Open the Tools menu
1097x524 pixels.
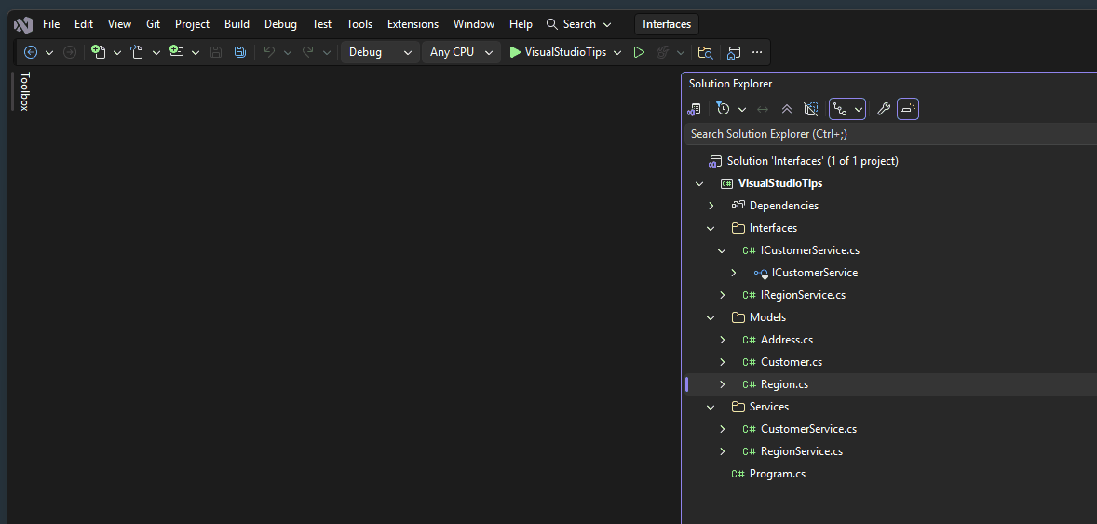pos(359,24)
